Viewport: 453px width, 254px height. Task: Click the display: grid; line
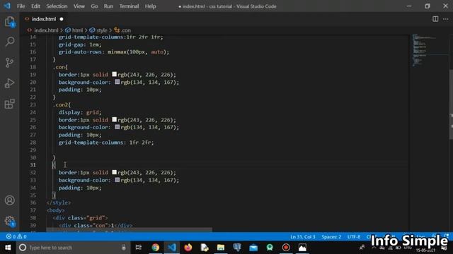pos(80,112)
